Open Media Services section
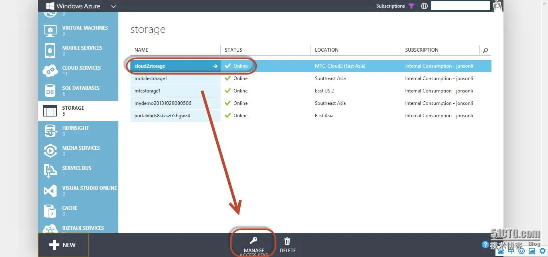The height and width of the screenshot is (257, 548). pos(78,151)
